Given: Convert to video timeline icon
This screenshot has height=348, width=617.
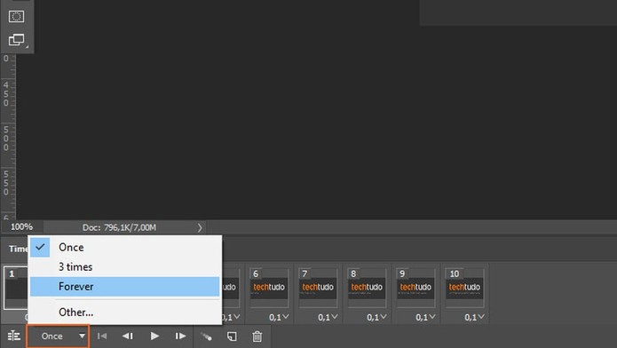Looking at the screenshot, I should [14, 336].
